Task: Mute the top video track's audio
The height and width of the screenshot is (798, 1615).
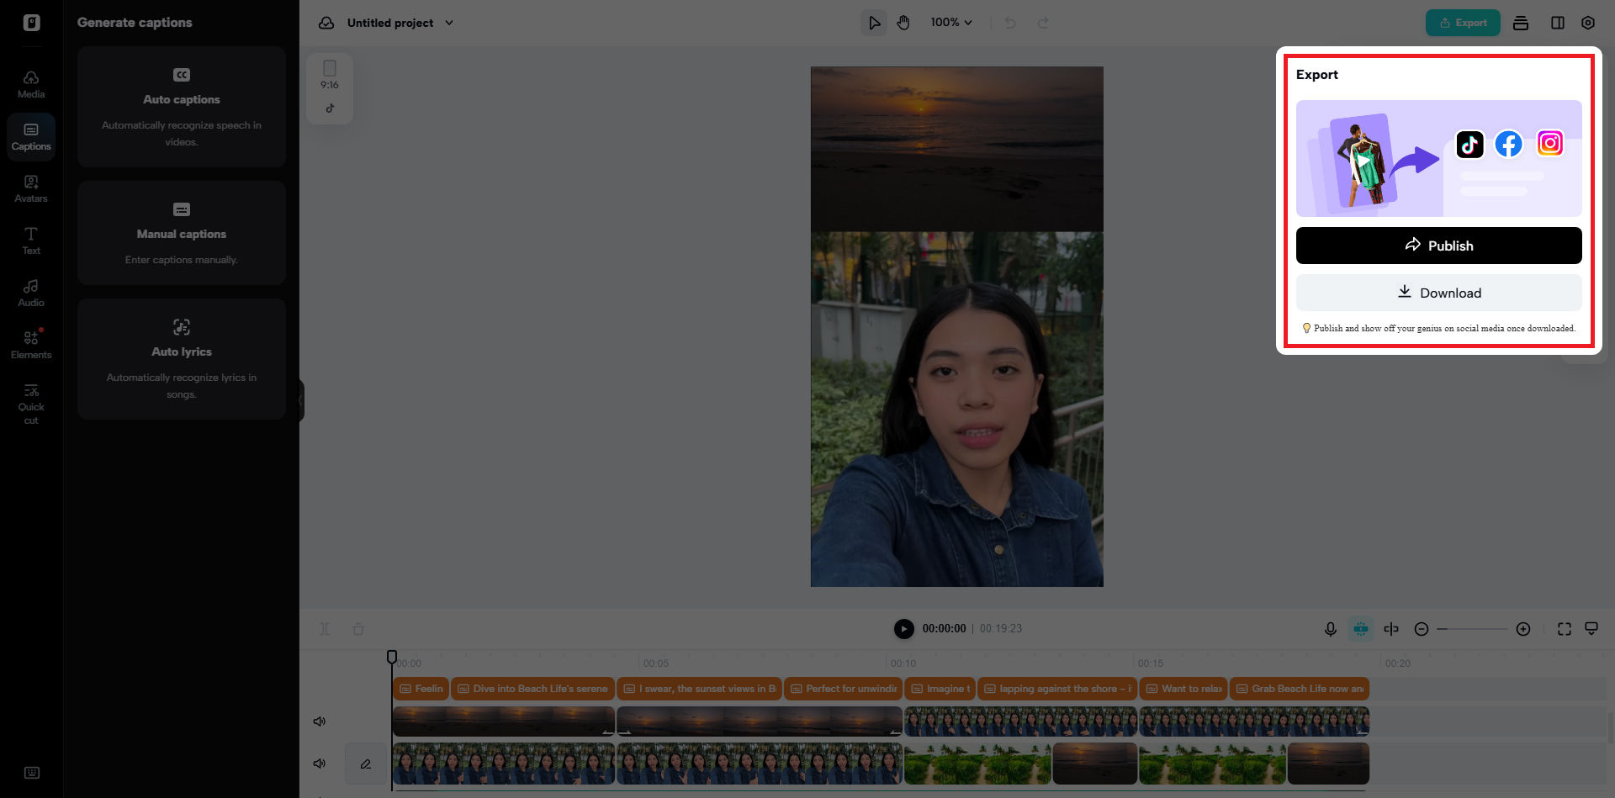Action: [x=319, y=721]
